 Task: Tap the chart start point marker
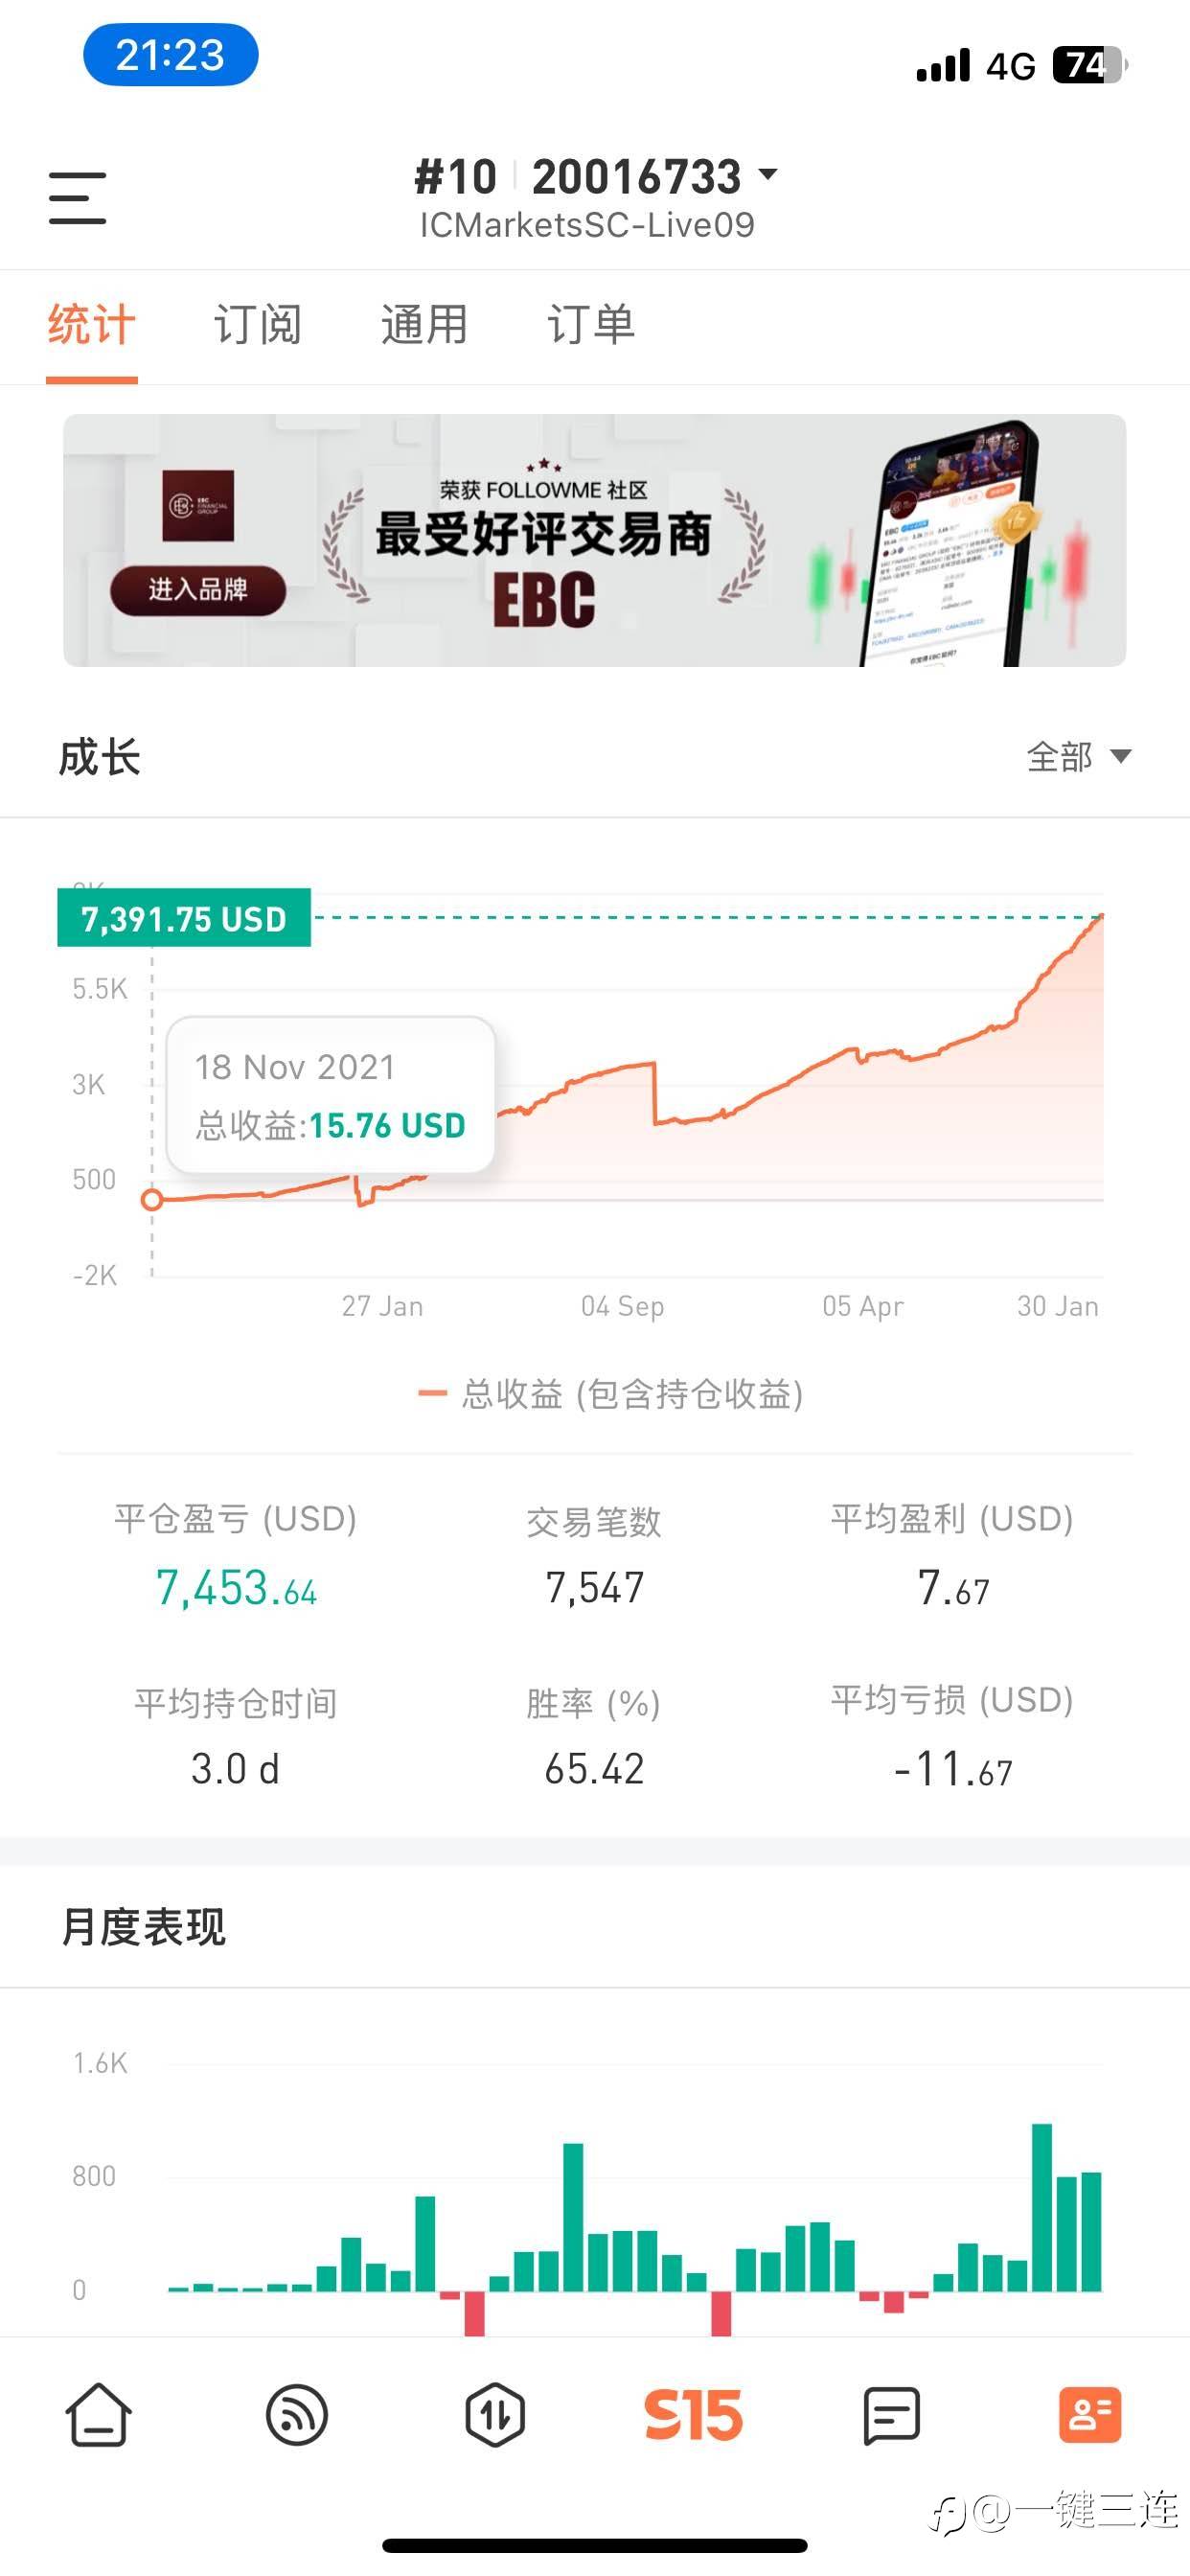pyautogui.click(x=152, y=1199)
